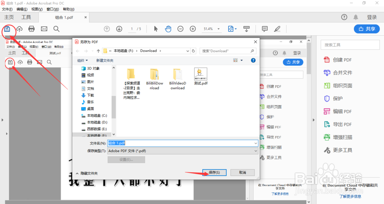
Task: Click 新建文件夹 in save dialog
Action: pyautogui.click(x=104, y=61)
